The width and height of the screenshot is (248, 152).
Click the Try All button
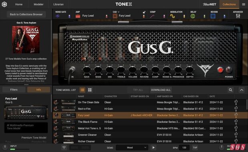(138, 90)
